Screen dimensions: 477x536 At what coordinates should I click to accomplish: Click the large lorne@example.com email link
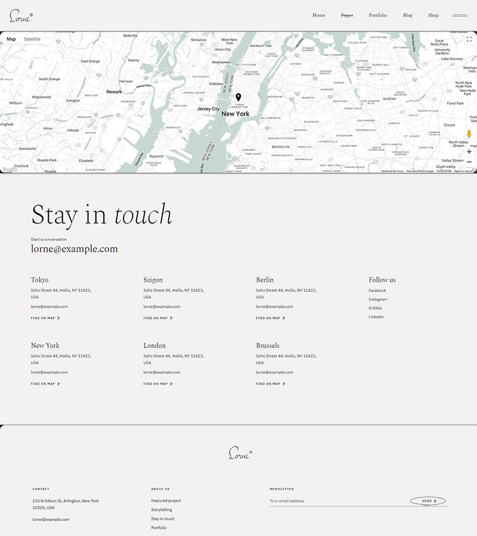[75, 249]
